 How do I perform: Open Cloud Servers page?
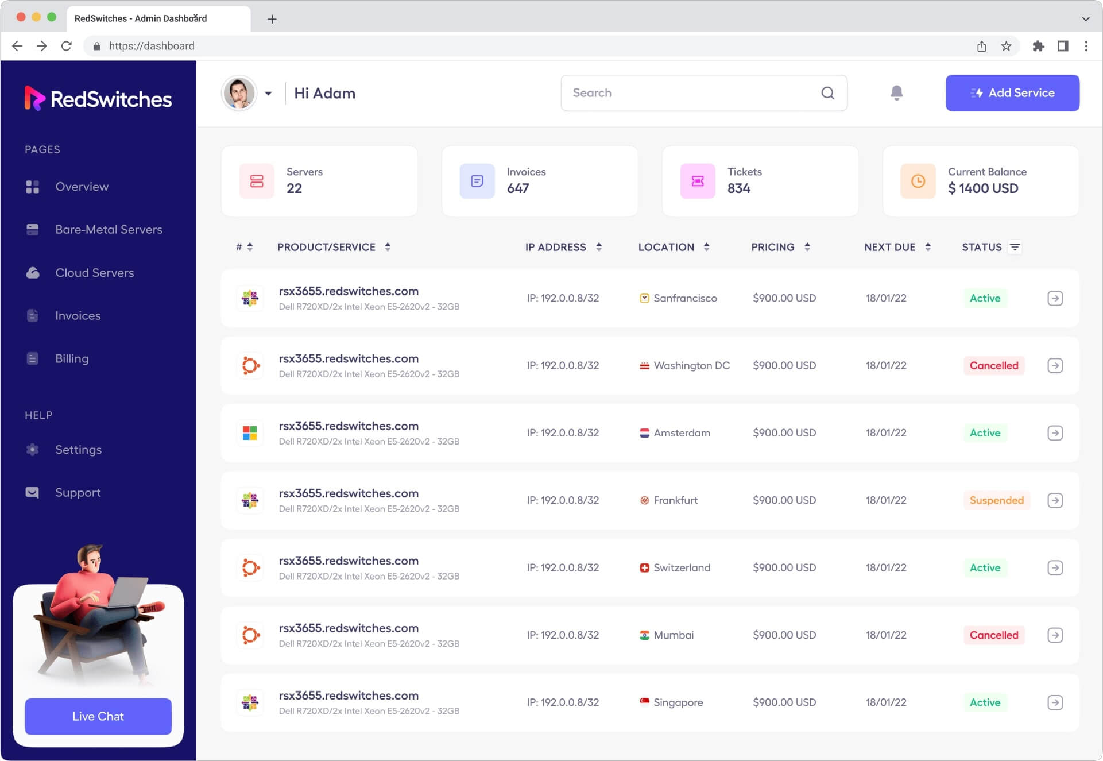click(x=79, y=273)
